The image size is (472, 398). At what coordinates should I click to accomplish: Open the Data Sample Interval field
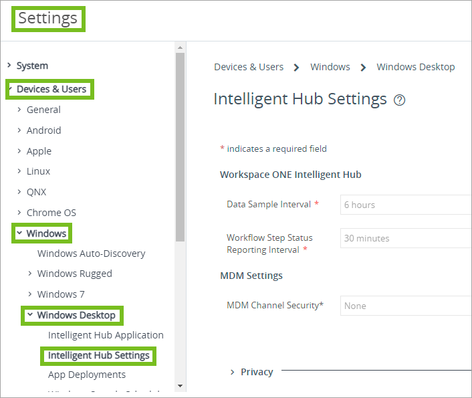[x=406, y=205]
